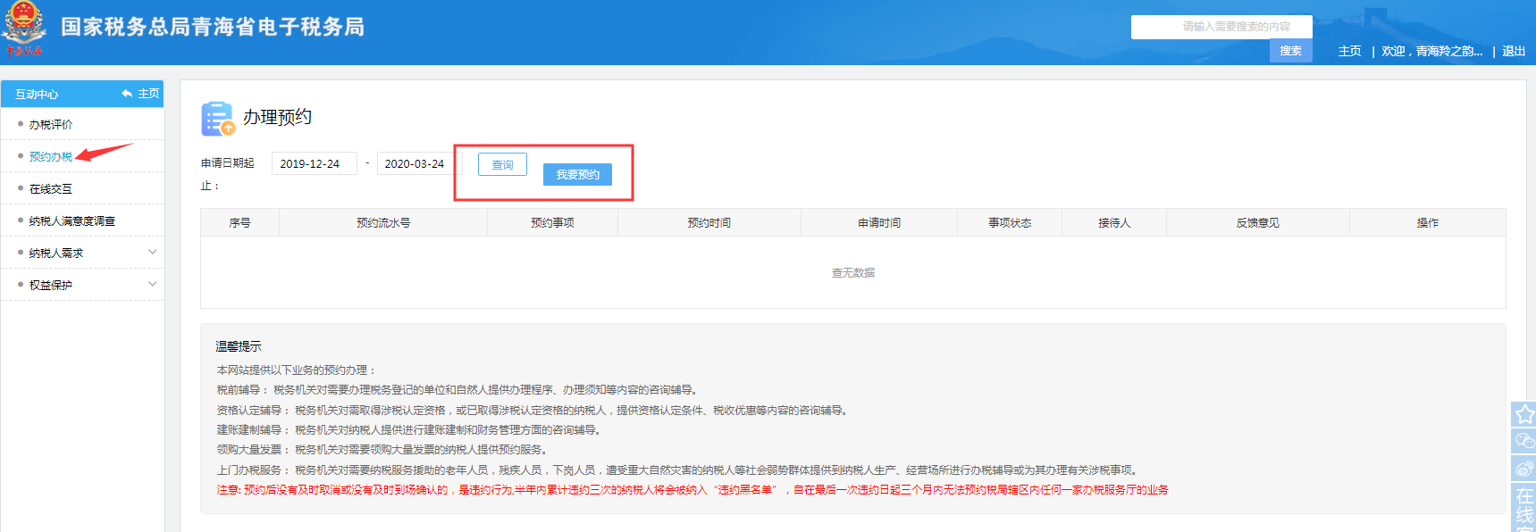Click the 反馈意见 column header
Screen dimensions: 1536x532
pos(1258,222)
